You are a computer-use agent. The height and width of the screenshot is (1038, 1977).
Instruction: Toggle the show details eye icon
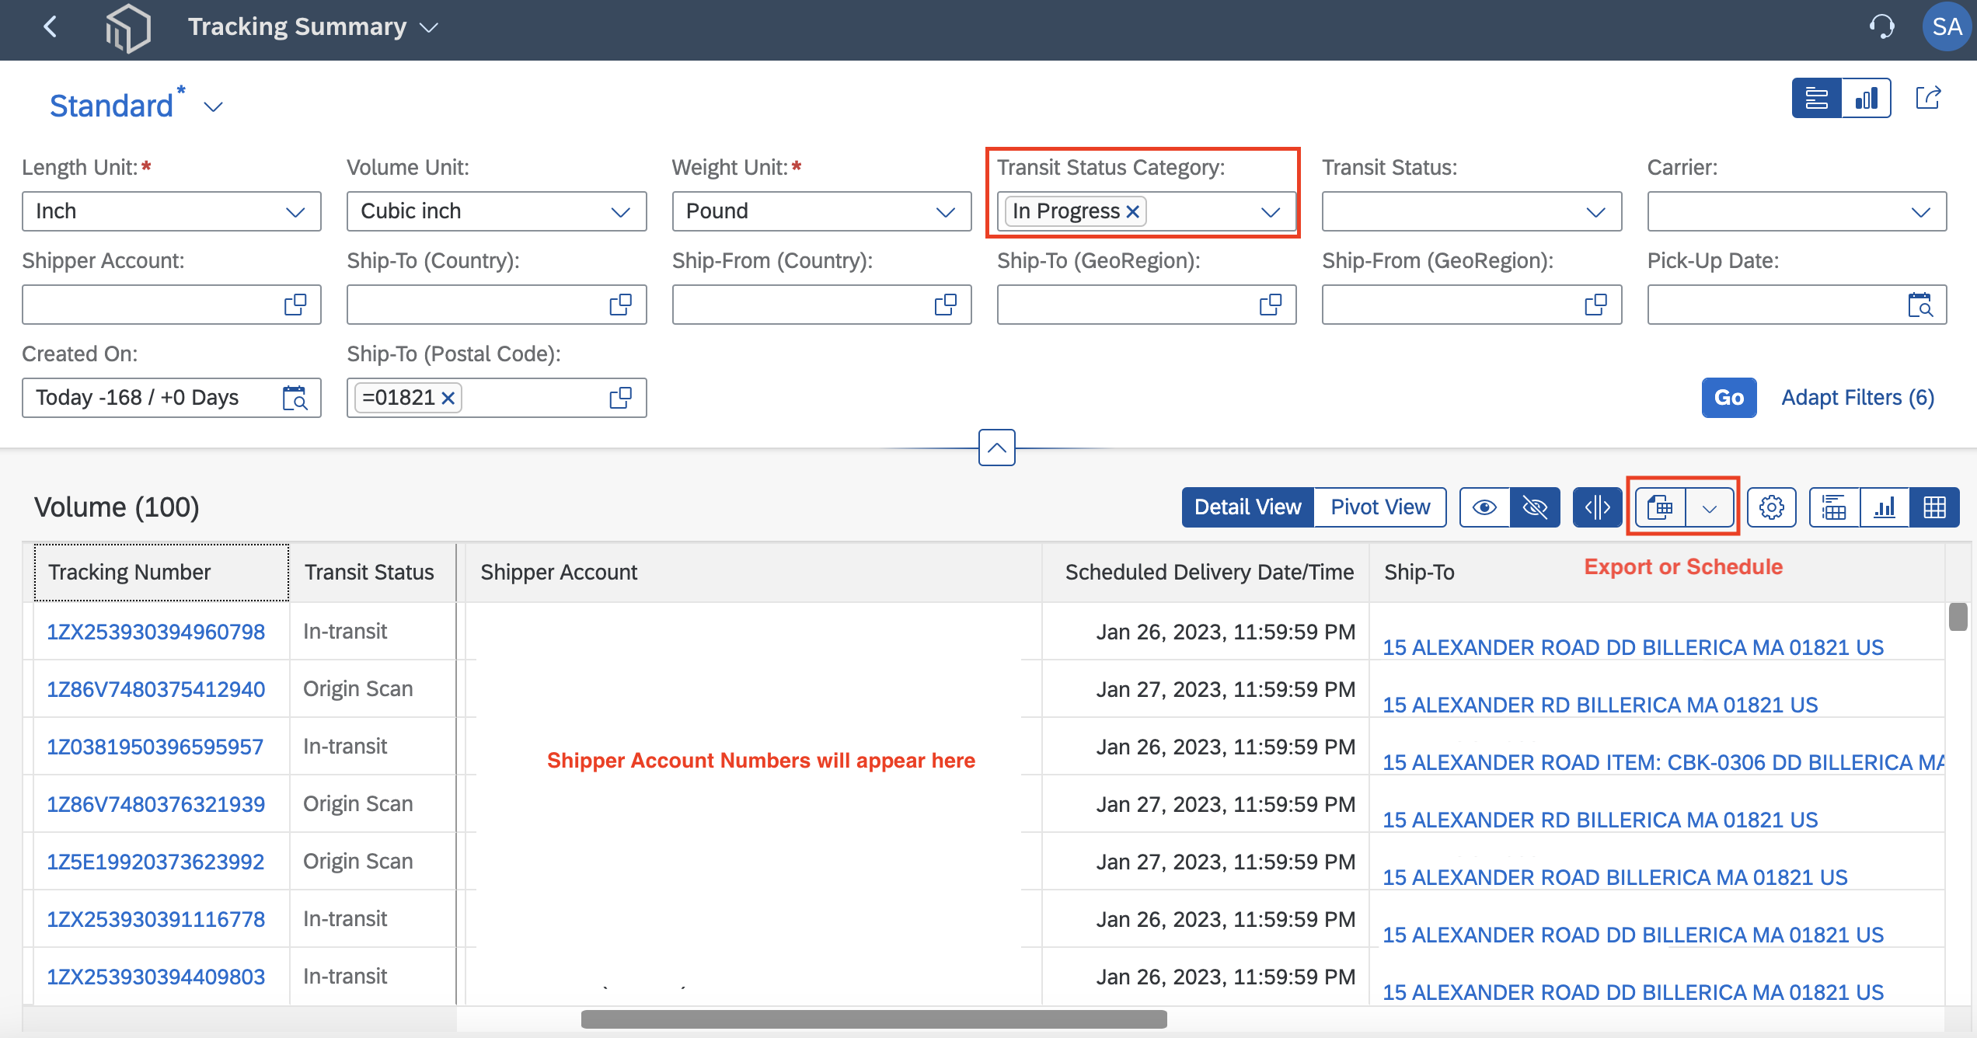click(1484, 508)
